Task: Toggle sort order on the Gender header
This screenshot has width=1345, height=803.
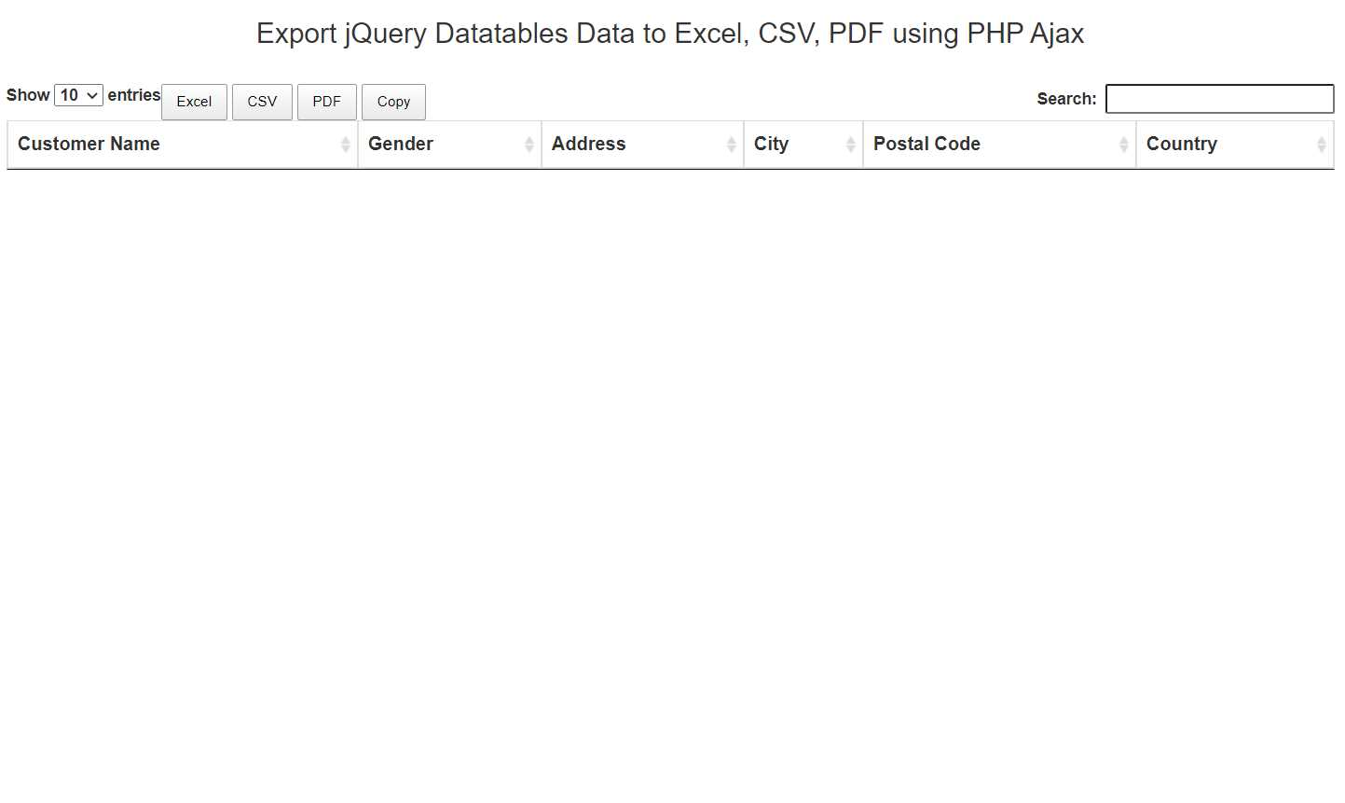Action: [x=401, y=144]
